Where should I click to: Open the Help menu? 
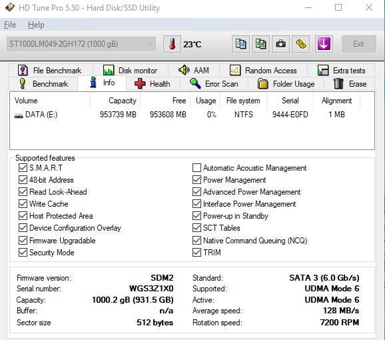36,25
